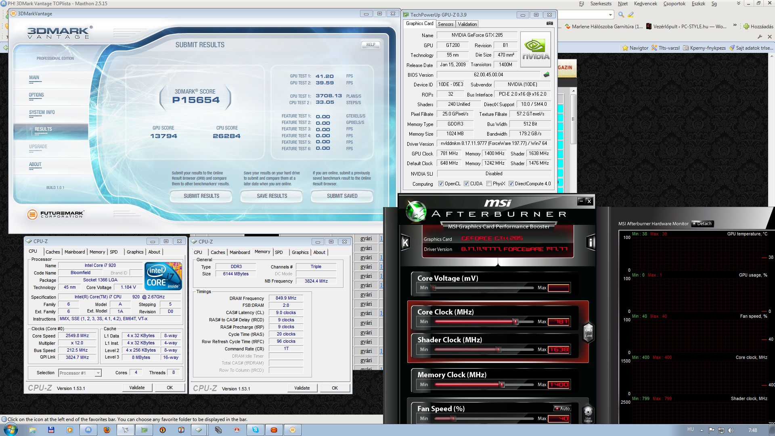The width and height of the screenshot is (775, 436).
Task: Click the highlighter pen icon in browser toolbar
Action: (631, 15)
